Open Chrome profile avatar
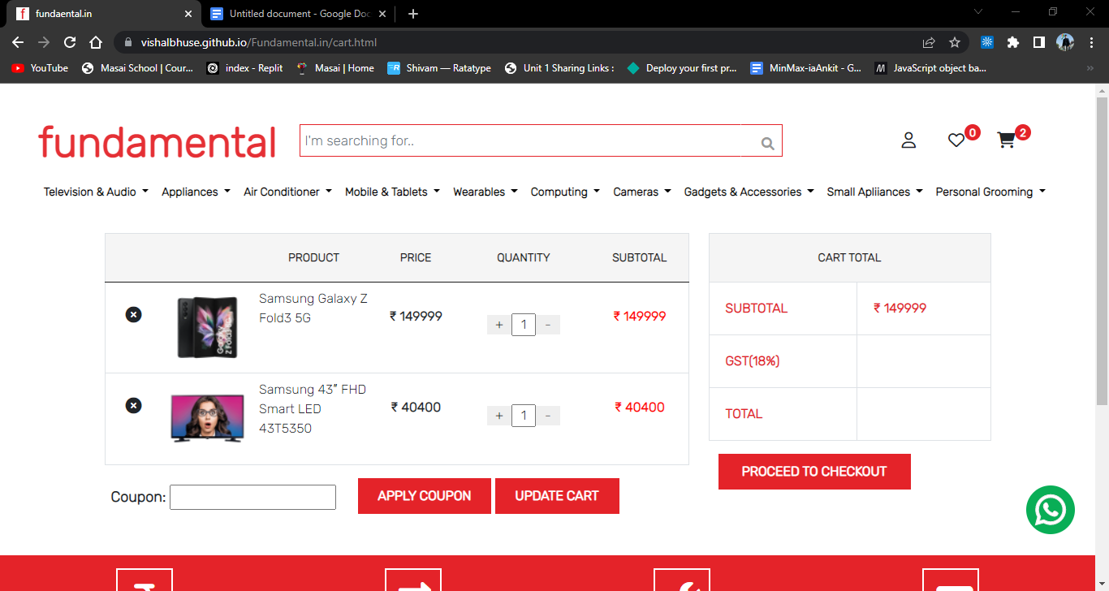 click(1065, 42)
